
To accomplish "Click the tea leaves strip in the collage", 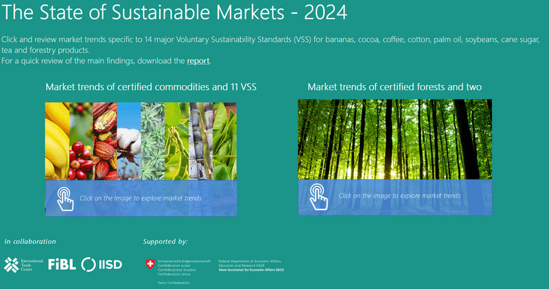I will coord(224,141).
